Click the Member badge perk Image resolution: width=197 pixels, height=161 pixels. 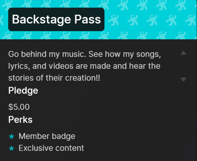click(47, 136)
